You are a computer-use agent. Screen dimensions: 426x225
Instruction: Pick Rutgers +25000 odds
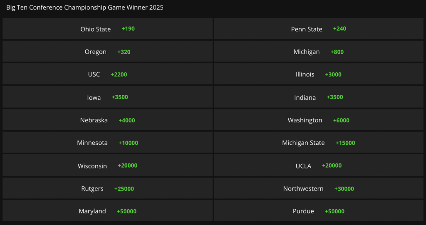click(107, 188)
